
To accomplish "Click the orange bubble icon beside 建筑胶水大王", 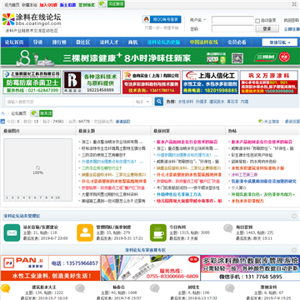I will [x=6, y=288].
